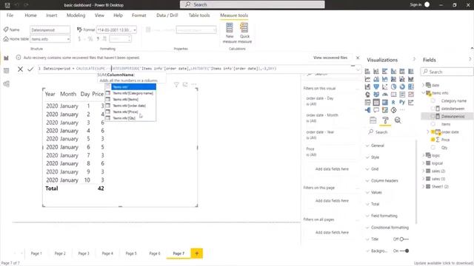Check the Items field checkbox
The width and height of the screenshot is (474, 266).
point(433,124)
